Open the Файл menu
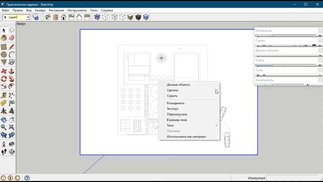The width and height of the screenshot is (323, 182). pos(6,10)
